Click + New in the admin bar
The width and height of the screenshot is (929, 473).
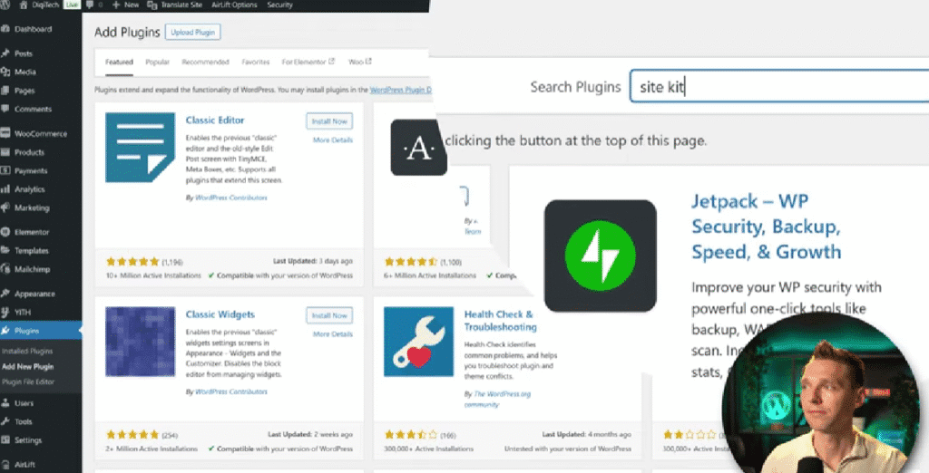pyautogui.click(x=125, y=5)
